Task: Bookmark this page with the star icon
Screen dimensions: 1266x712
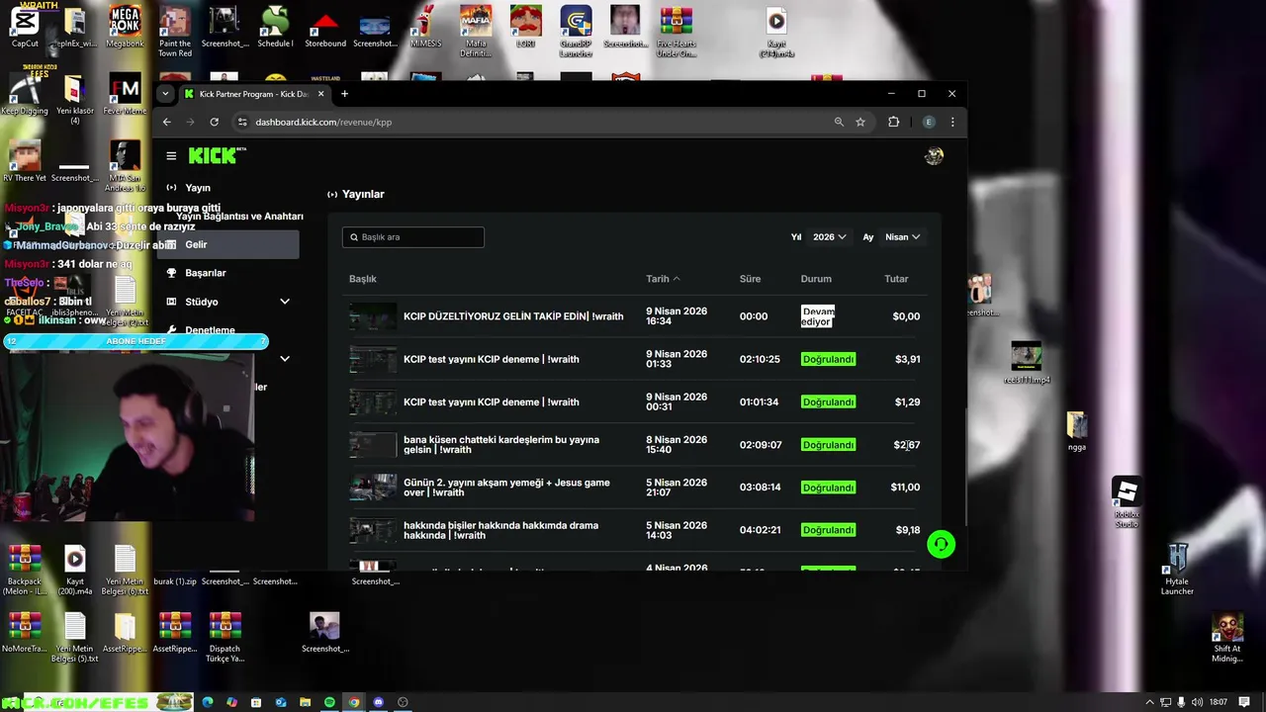Action: (x=860, y=122)
